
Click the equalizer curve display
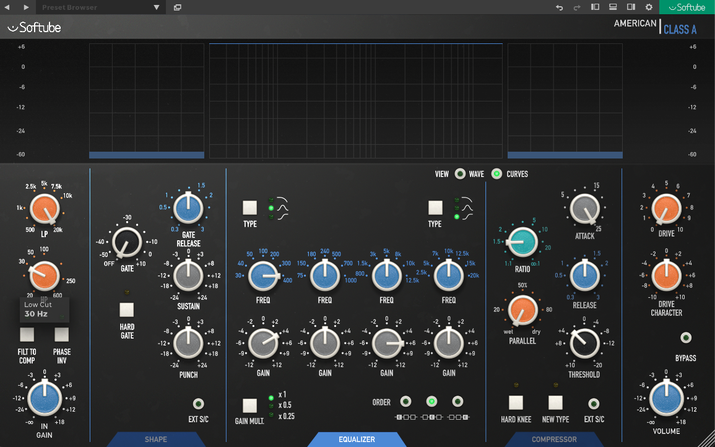coord(356,101)
